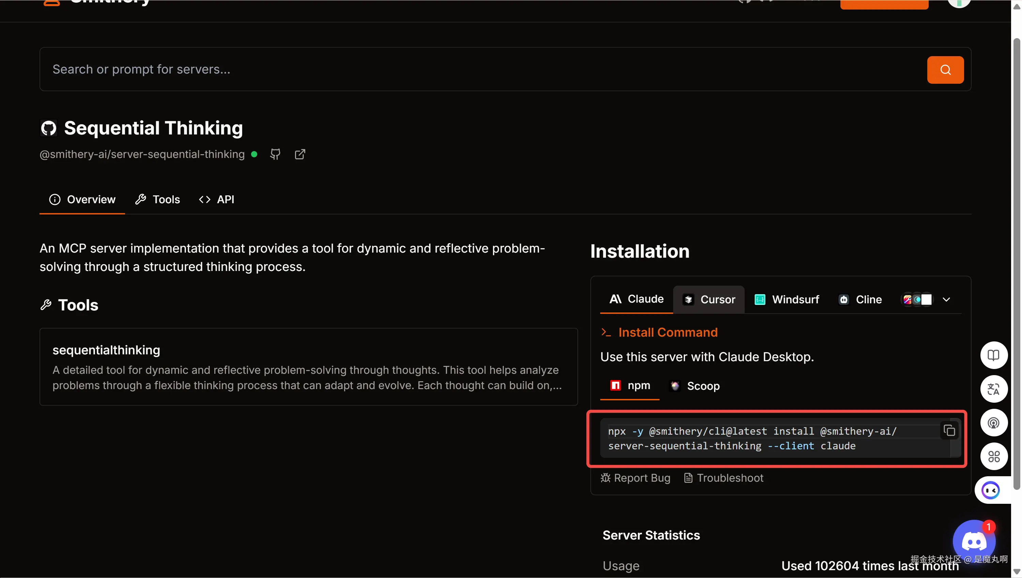Click the stacked extra client icons
This screenshot has width=1022, height=578.
[917, 299]
